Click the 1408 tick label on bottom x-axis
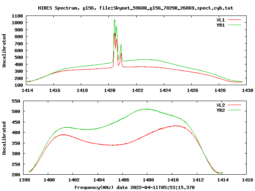 tap(148, 180)
